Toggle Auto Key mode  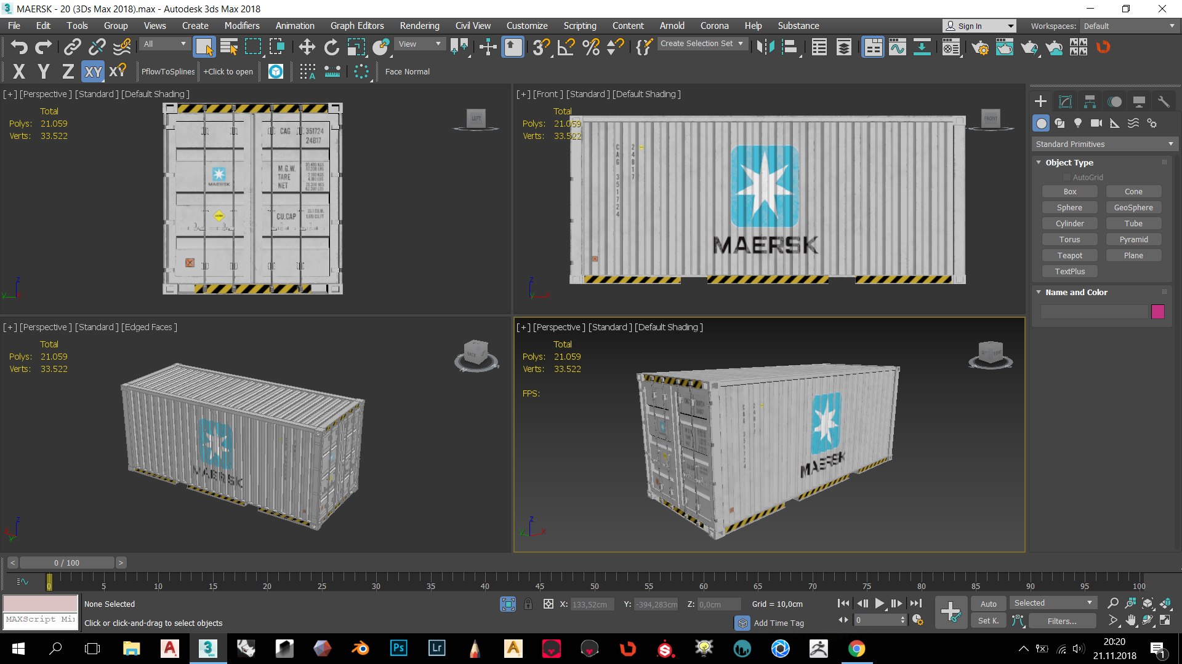point(989,604)
